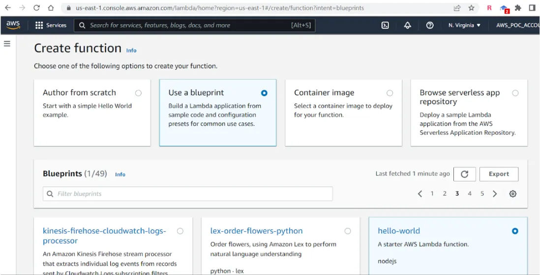Open blueprint list preferences gear

point(513,194)
